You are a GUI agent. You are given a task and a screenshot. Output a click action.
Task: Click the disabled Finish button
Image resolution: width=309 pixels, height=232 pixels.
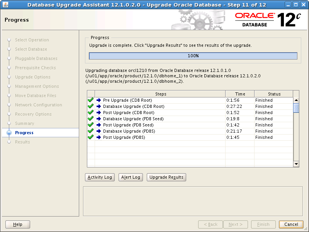(263, 224)
